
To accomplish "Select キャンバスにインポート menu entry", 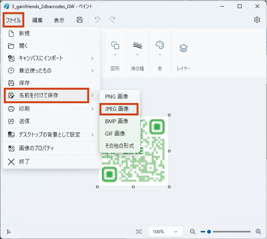I will (51, 58).
